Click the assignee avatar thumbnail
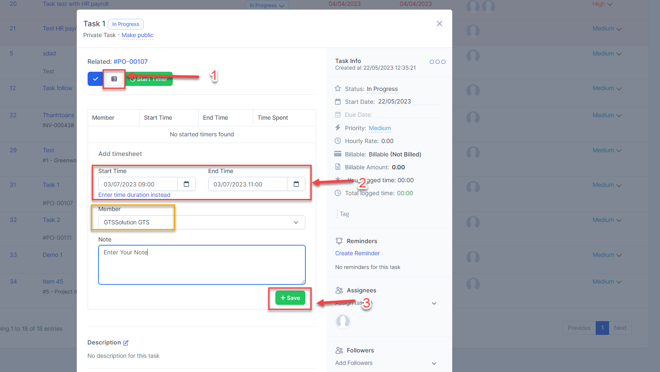 click(343, 321)
